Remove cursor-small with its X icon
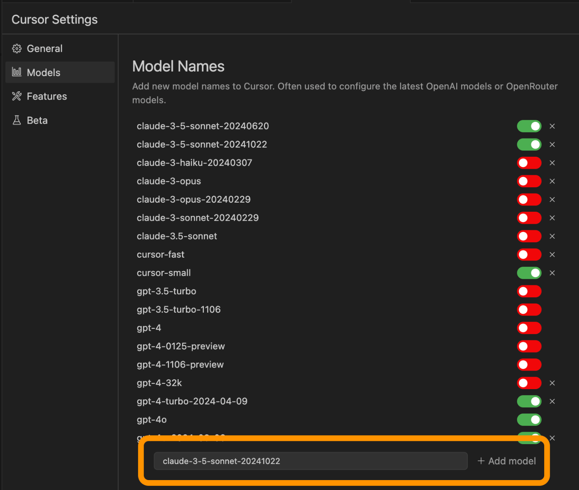579x490 pixels. coord(552,273)
